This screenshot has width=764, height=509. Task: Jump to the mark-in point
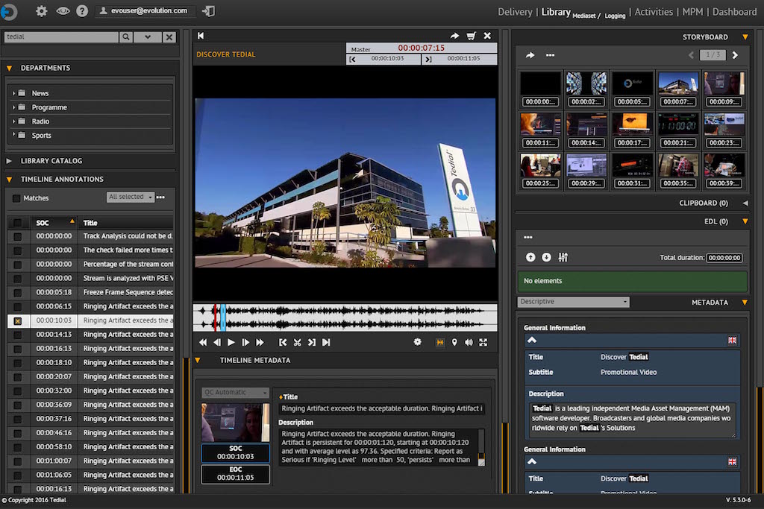click(283, 343)
